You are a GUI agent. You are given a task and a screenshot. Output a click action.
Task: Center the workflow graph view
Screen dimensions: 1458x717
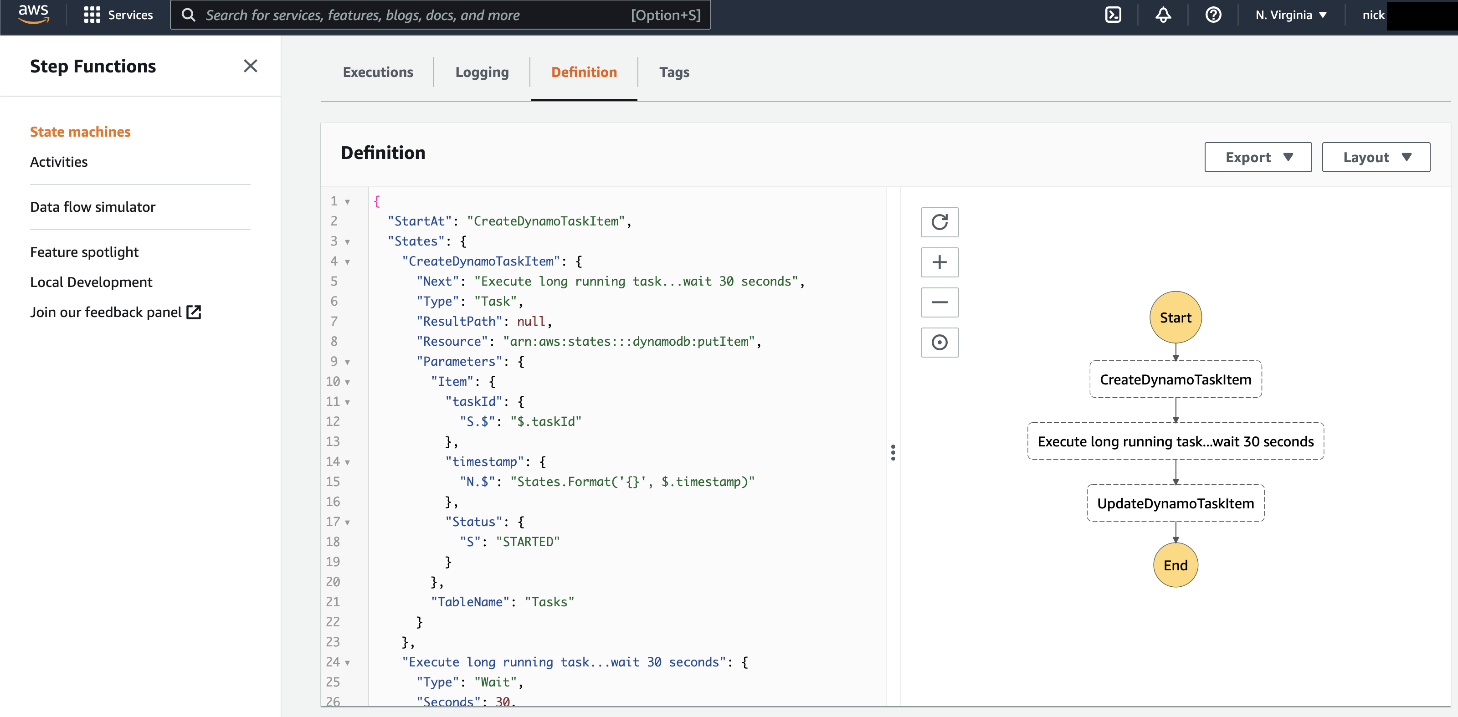pos(939,343)
